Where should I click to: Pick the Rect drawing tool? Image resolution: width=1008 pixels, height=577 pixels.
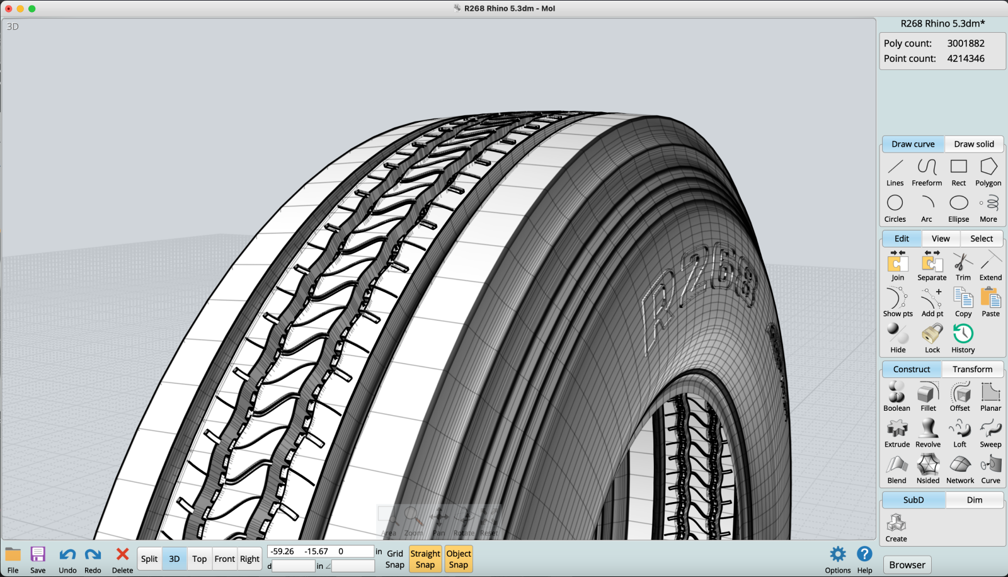tap(958, 173)
